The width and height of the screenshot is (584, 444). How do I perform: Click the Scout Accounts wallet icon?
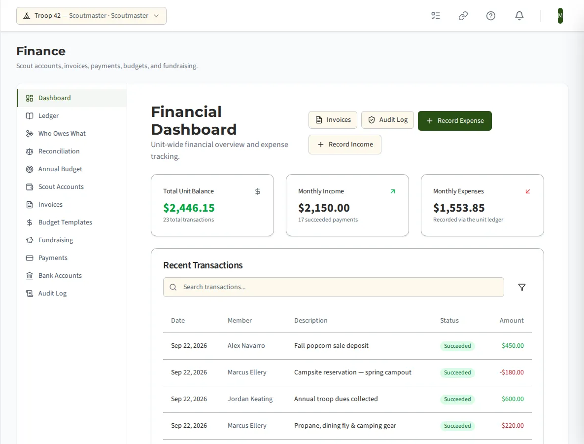[x=30, y=187]
